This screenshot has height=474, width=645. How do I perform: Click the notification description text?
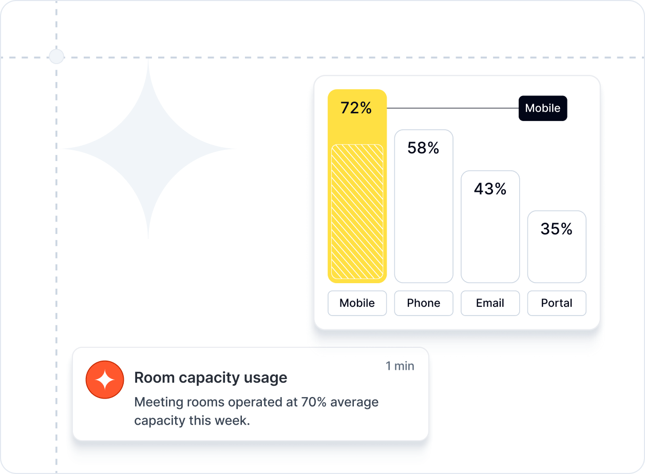tap(256, 411)
